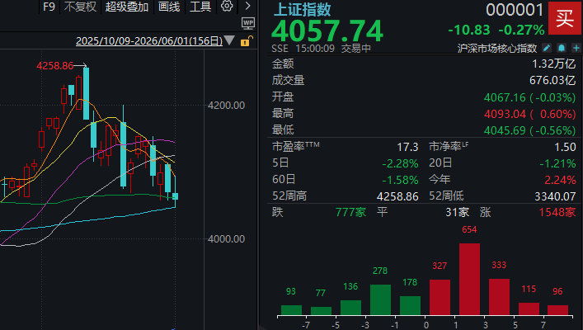Click the 今年 change 2.24%
Image resolution: width=583 pixels, height=330 pixels.
click(x=560, y=180)
